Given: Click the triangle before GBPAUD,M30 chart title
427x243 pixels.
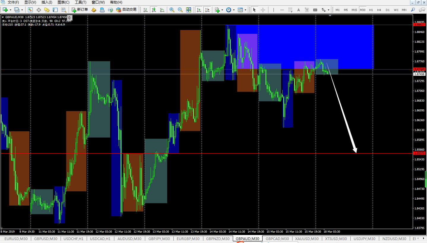Looking at the screenshot, I should (x=3, y=17).
